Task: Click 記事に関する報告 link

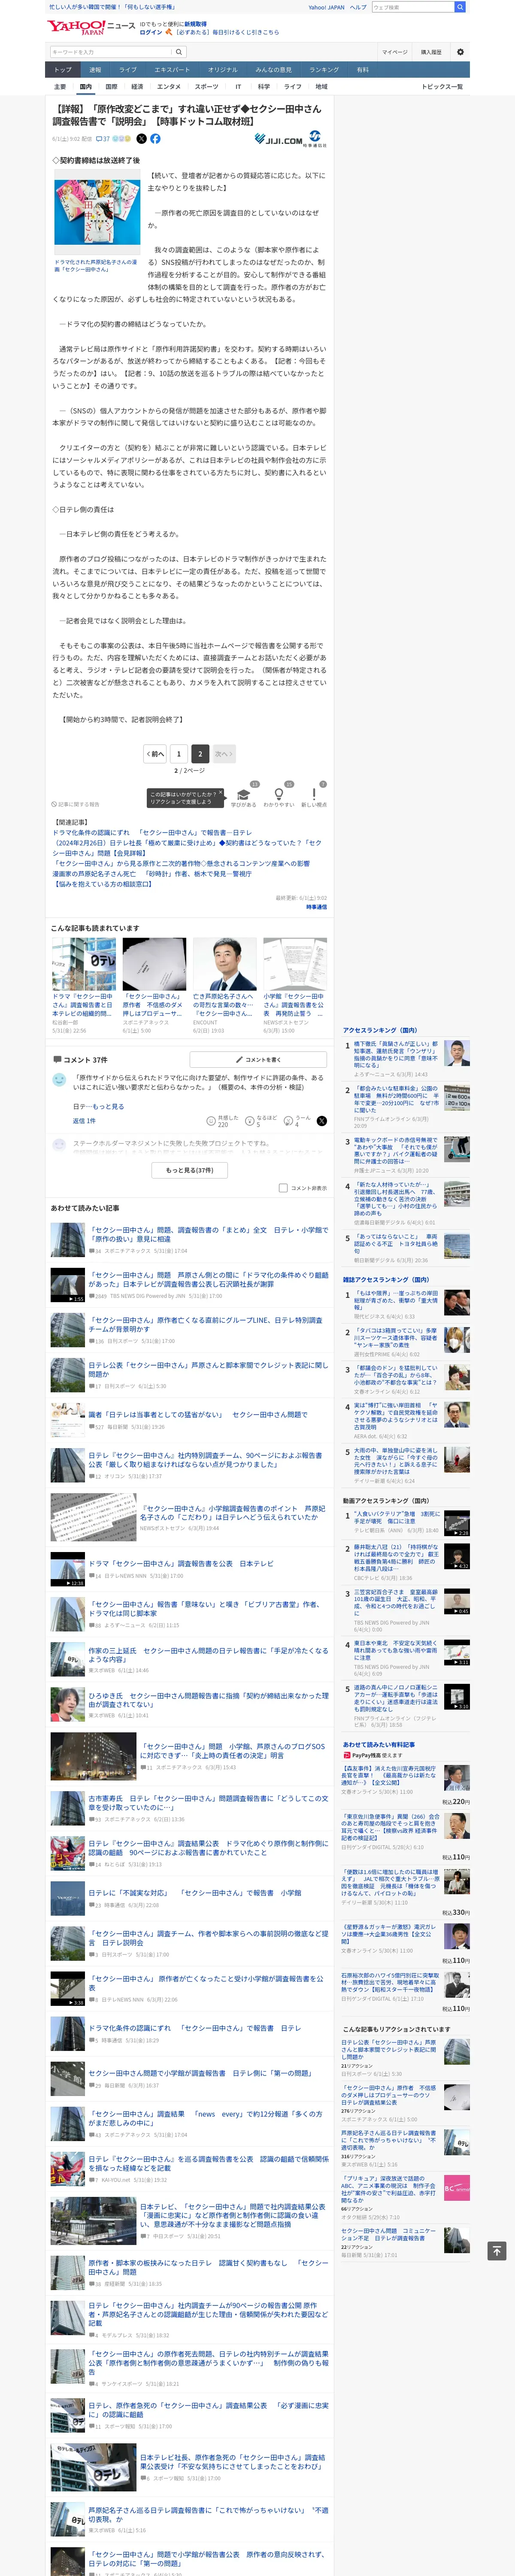Action: 76,804
